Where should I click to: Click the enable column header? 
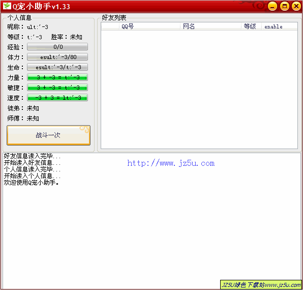(279, 26)
